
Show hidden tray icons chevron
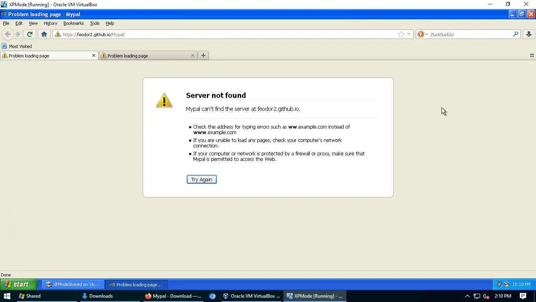[467, 296]
